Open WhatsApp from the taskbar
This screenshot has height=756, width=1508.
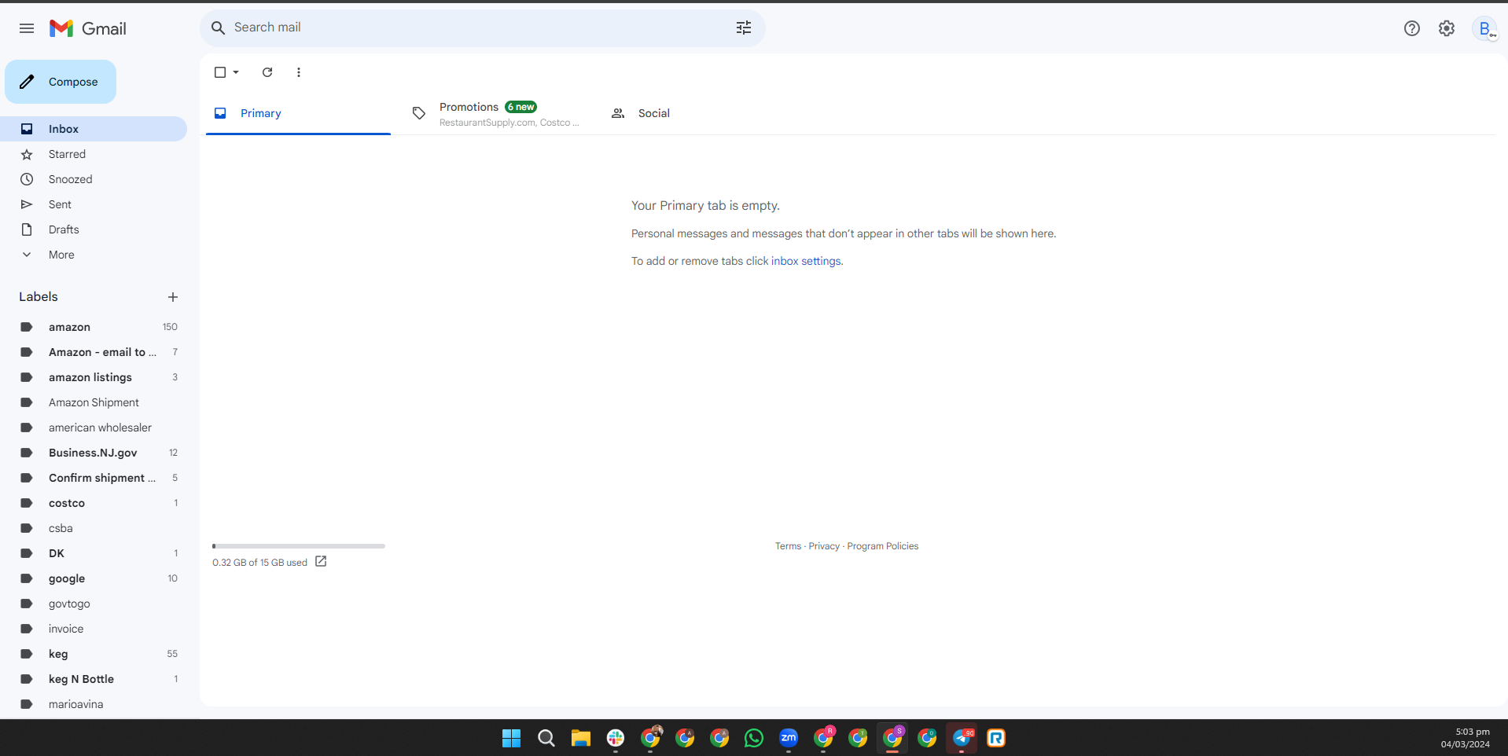click(x=754, y=738)
